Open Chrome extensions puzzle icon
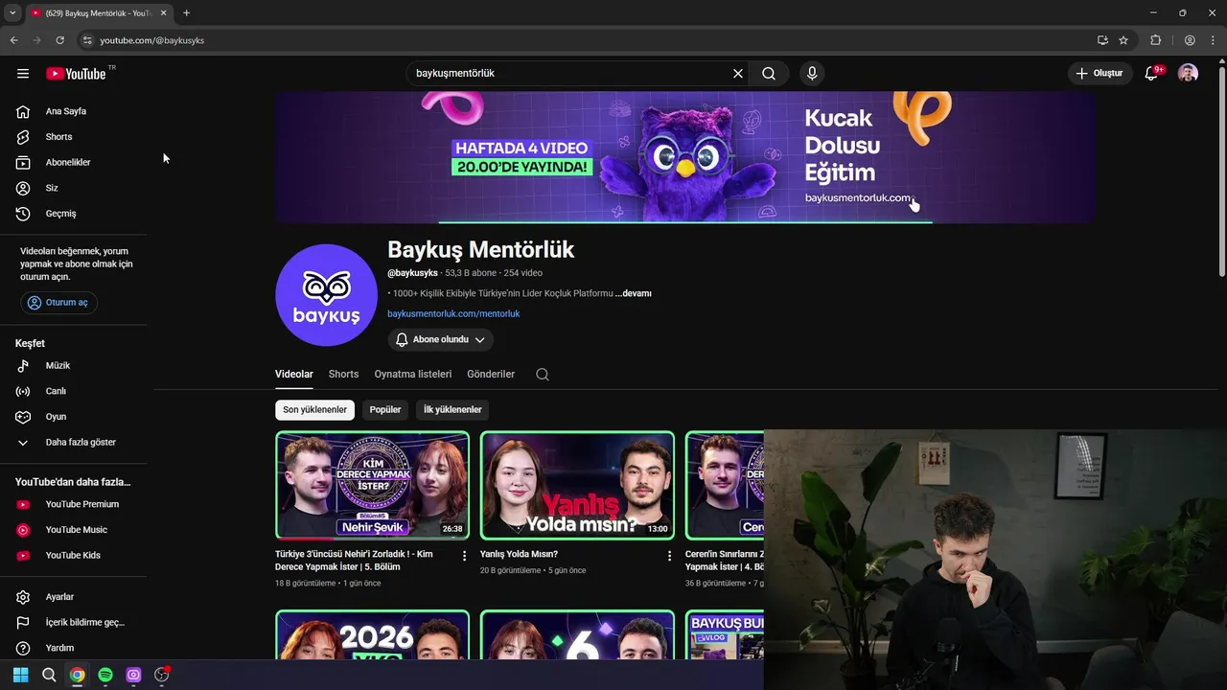The width and height of the screenshot is (1227, 690). tap(1155, 40)
